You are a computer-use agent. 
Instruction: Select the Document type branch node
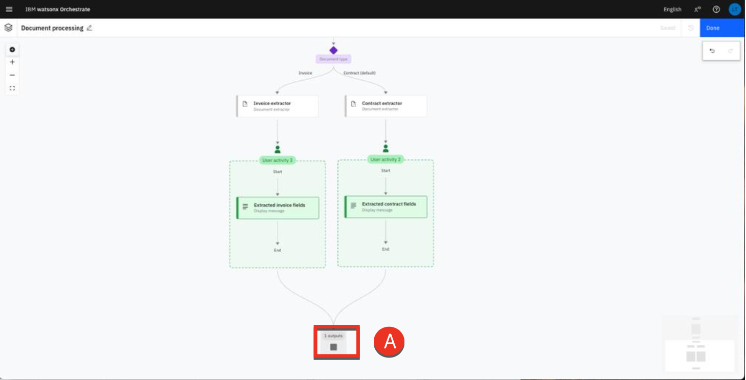tap(333, 51)
